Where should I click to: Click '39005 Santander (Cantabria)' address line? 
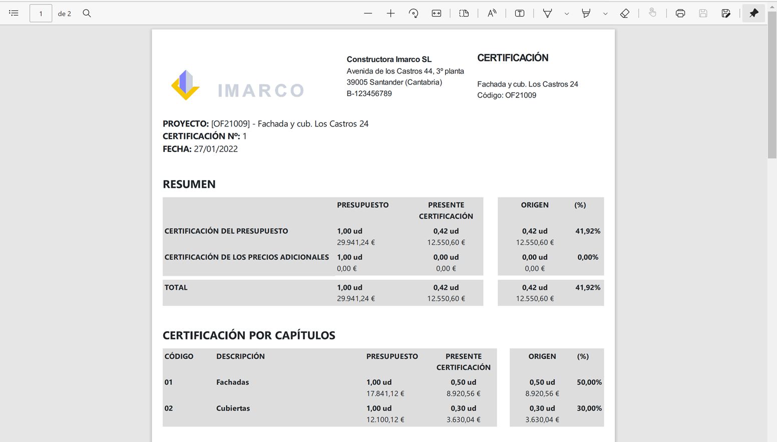pos(394,82)
